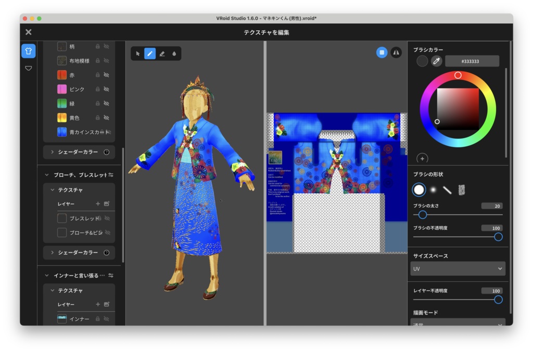The width and height of the screenshot is (533, 352).
Task: Toggle visibility of the ブレスレット layer
Action: pos(107,218)
